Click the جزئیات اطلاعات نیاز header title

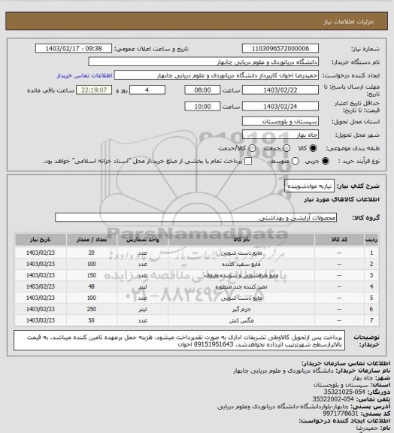pyautogui.click(x=349, y=22)
